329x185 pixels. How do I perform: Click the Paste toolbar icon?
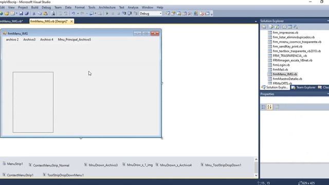pos(45,14)
